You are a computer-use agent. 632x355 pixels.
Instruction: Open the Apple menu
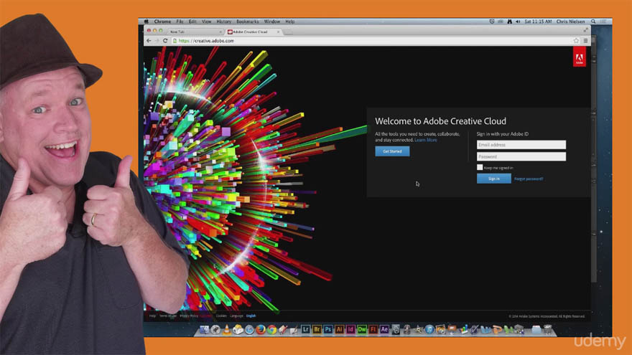(147, 22)
